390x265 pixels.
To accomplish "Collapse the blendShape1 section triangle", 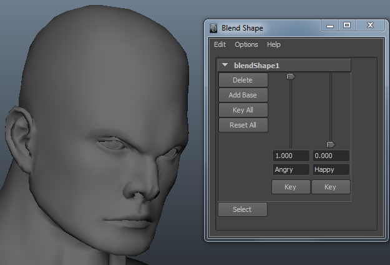I will click(x=225, y=65).
